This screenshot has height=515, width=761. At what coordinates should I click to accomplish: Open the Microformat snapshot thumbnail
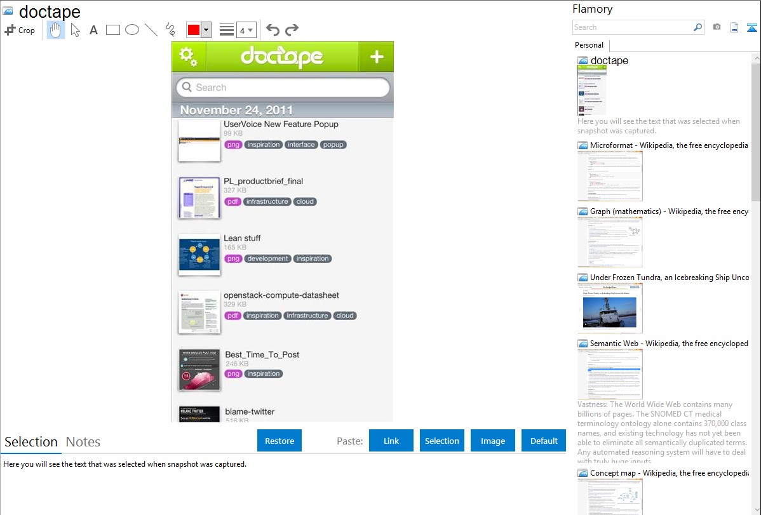click(x=610, y=176)
